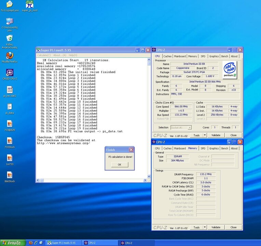Click the upper CPU-Z window title icon
The image size is (261, 246).
154,50
